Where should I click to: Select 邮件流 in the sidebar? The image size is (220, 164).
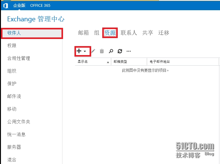(x=14, y=97)
